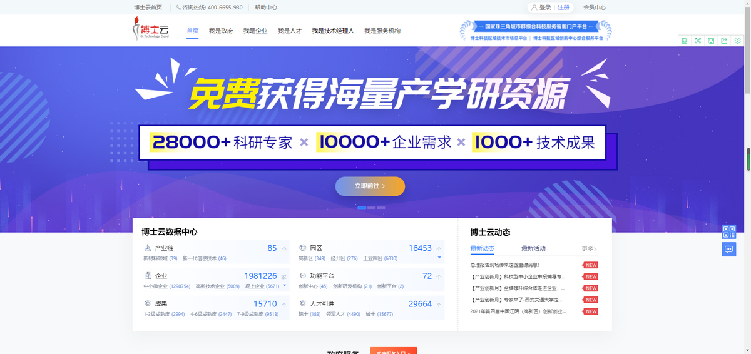Click NEW badge beside 总理报告现场 news
Screen dimensions: 751x354
[590, 265]
